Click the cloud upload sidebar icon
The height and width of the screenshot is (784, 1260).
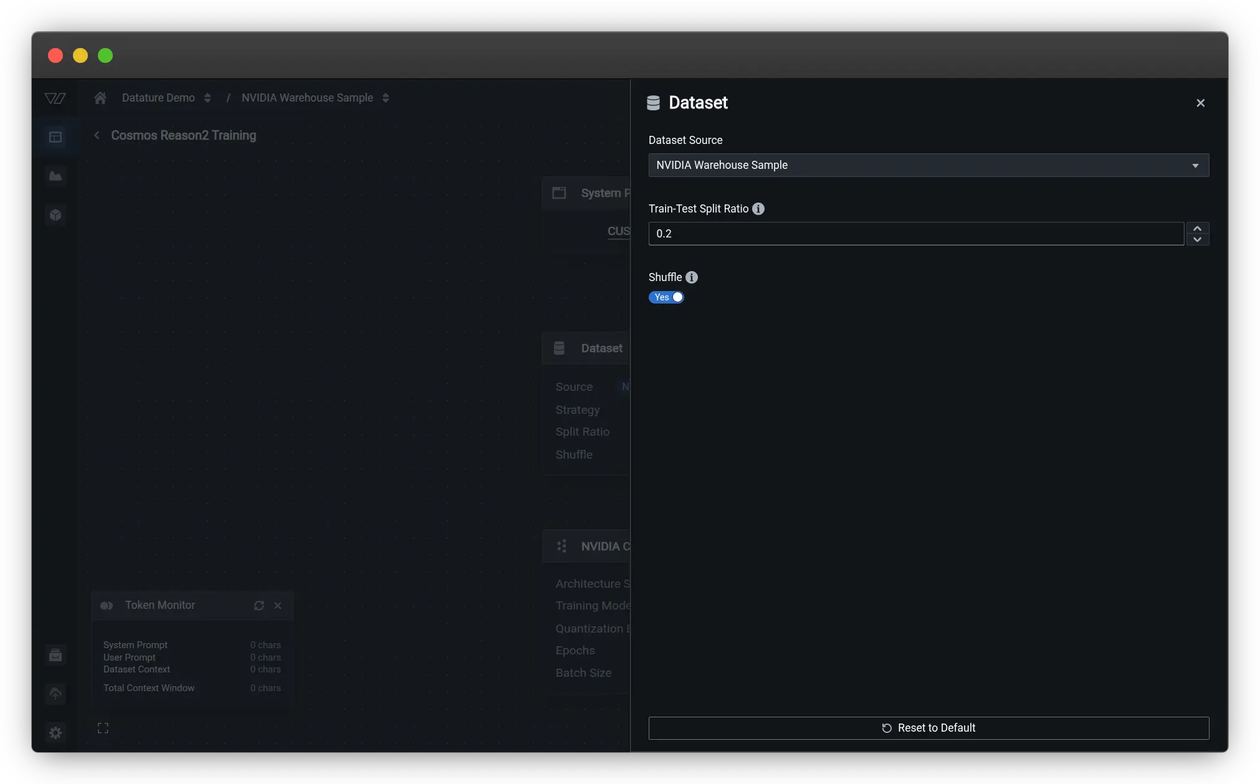point(55,694)
